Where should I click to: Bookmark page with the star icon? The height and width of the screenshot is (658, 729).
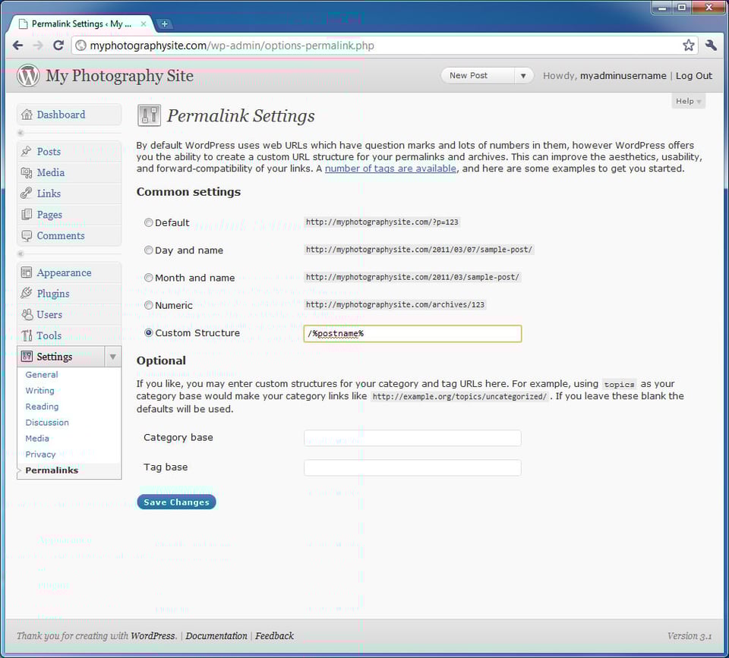point(689,45)
